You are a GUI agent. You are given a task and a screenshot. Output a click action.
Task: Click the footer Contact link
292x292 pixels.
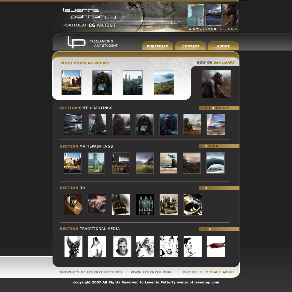(x=212, y=272)
